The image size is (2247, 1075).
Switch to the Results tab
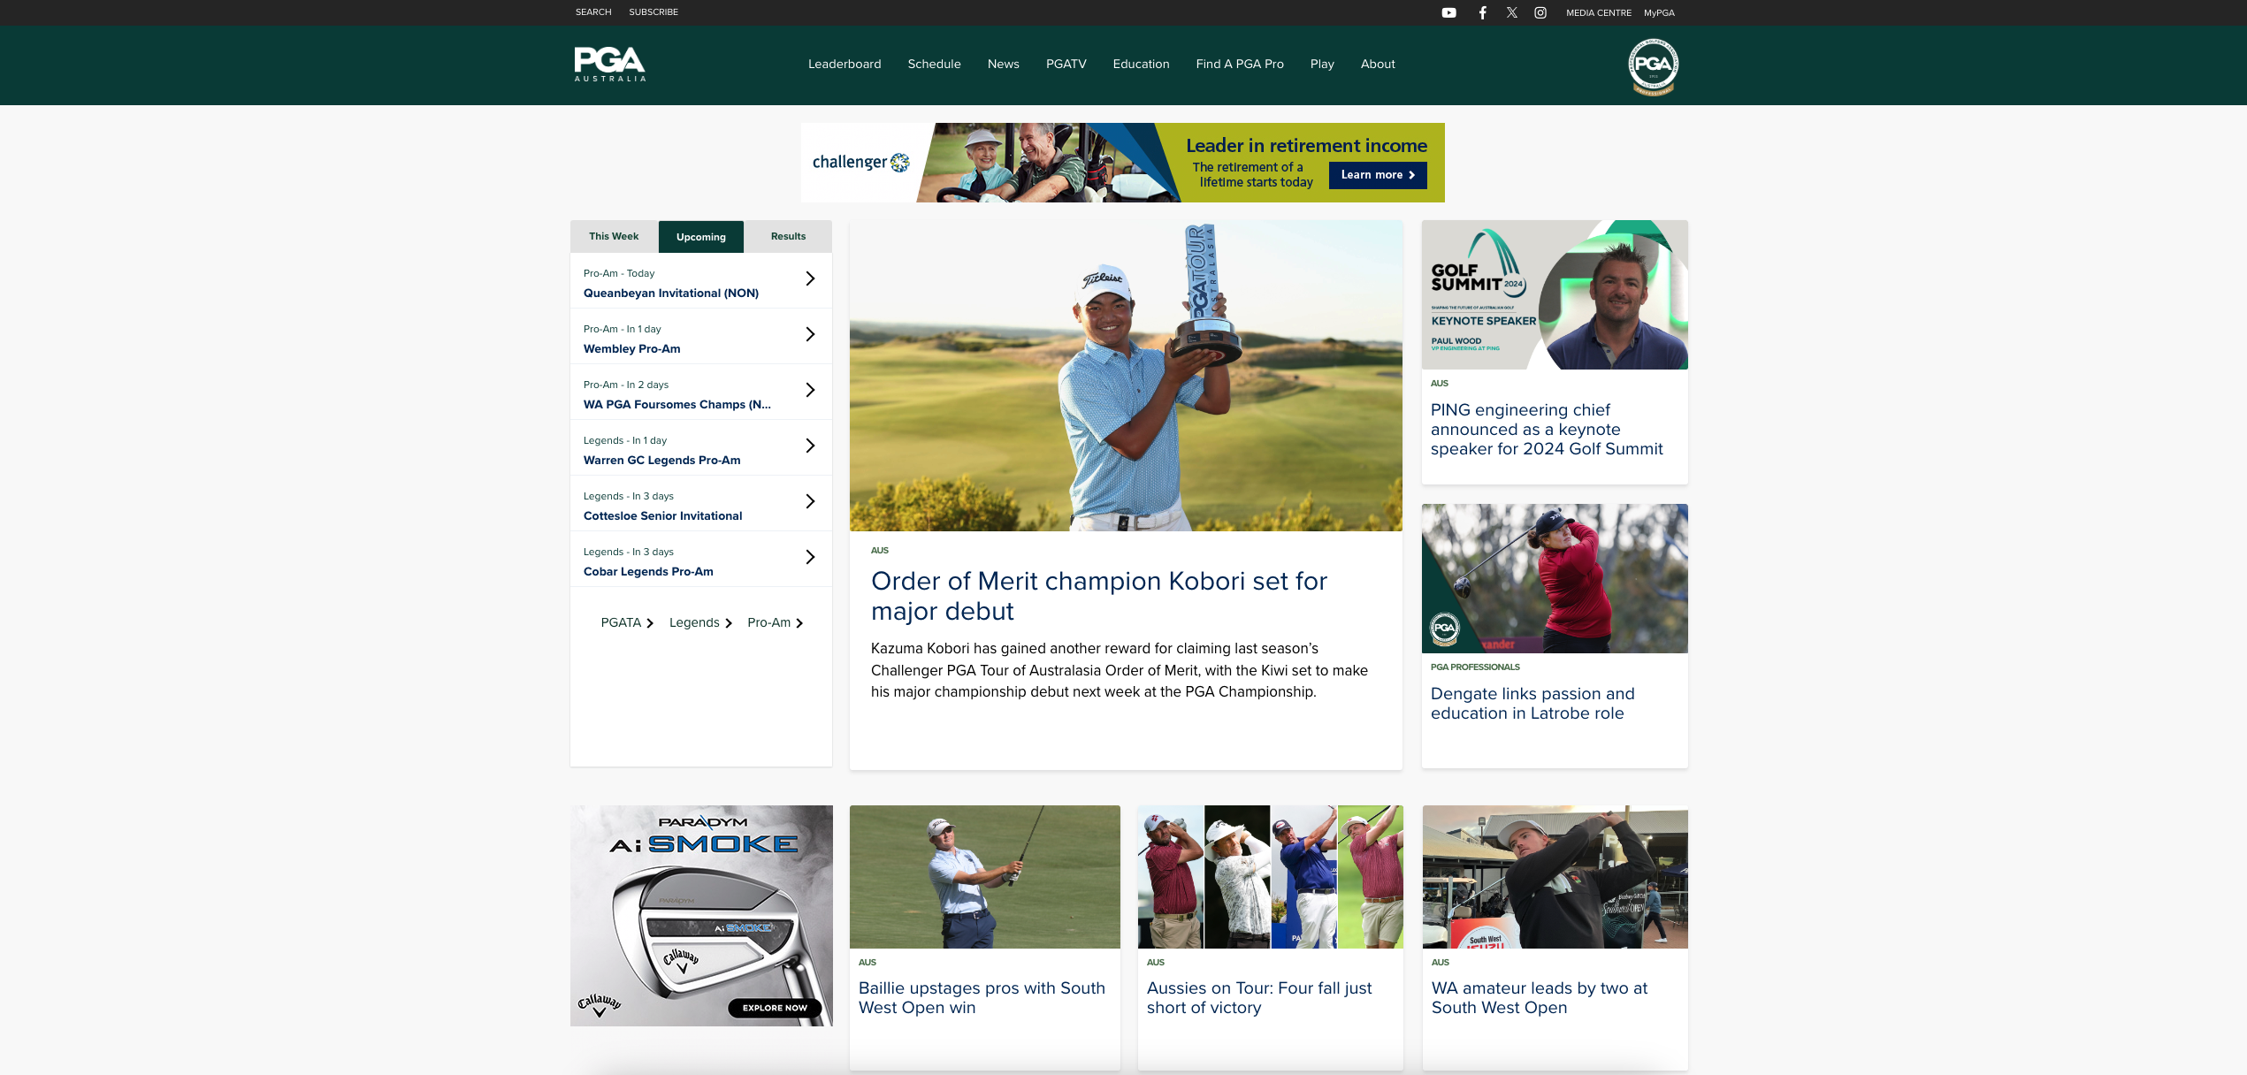[x=788, y=237]
